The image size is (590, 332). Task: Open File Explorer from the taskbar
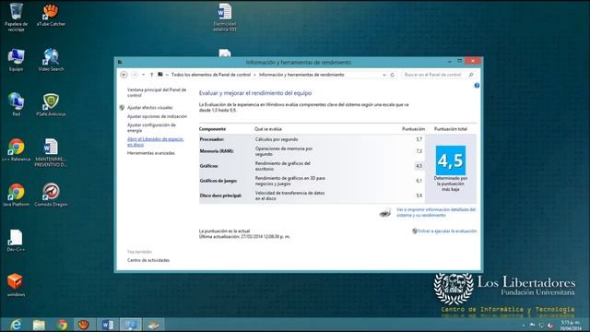click(39, 325)
